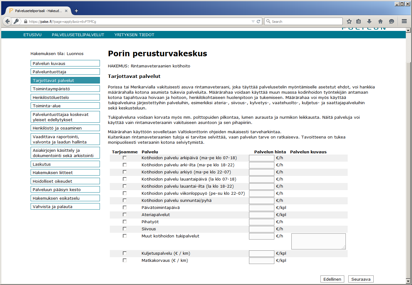The image size is (412, 285).
Task: Check the Kuljetuspalvelu checkbox
Action: [125, 253]
